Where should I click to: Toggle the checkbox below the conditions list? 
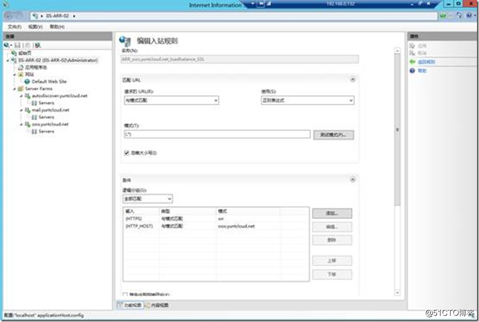[x=125, y=294]
